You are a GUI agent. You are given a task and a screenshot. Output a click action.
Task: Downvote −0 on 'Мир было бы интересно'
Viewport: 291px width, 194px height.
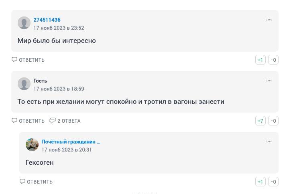(273, 60)
